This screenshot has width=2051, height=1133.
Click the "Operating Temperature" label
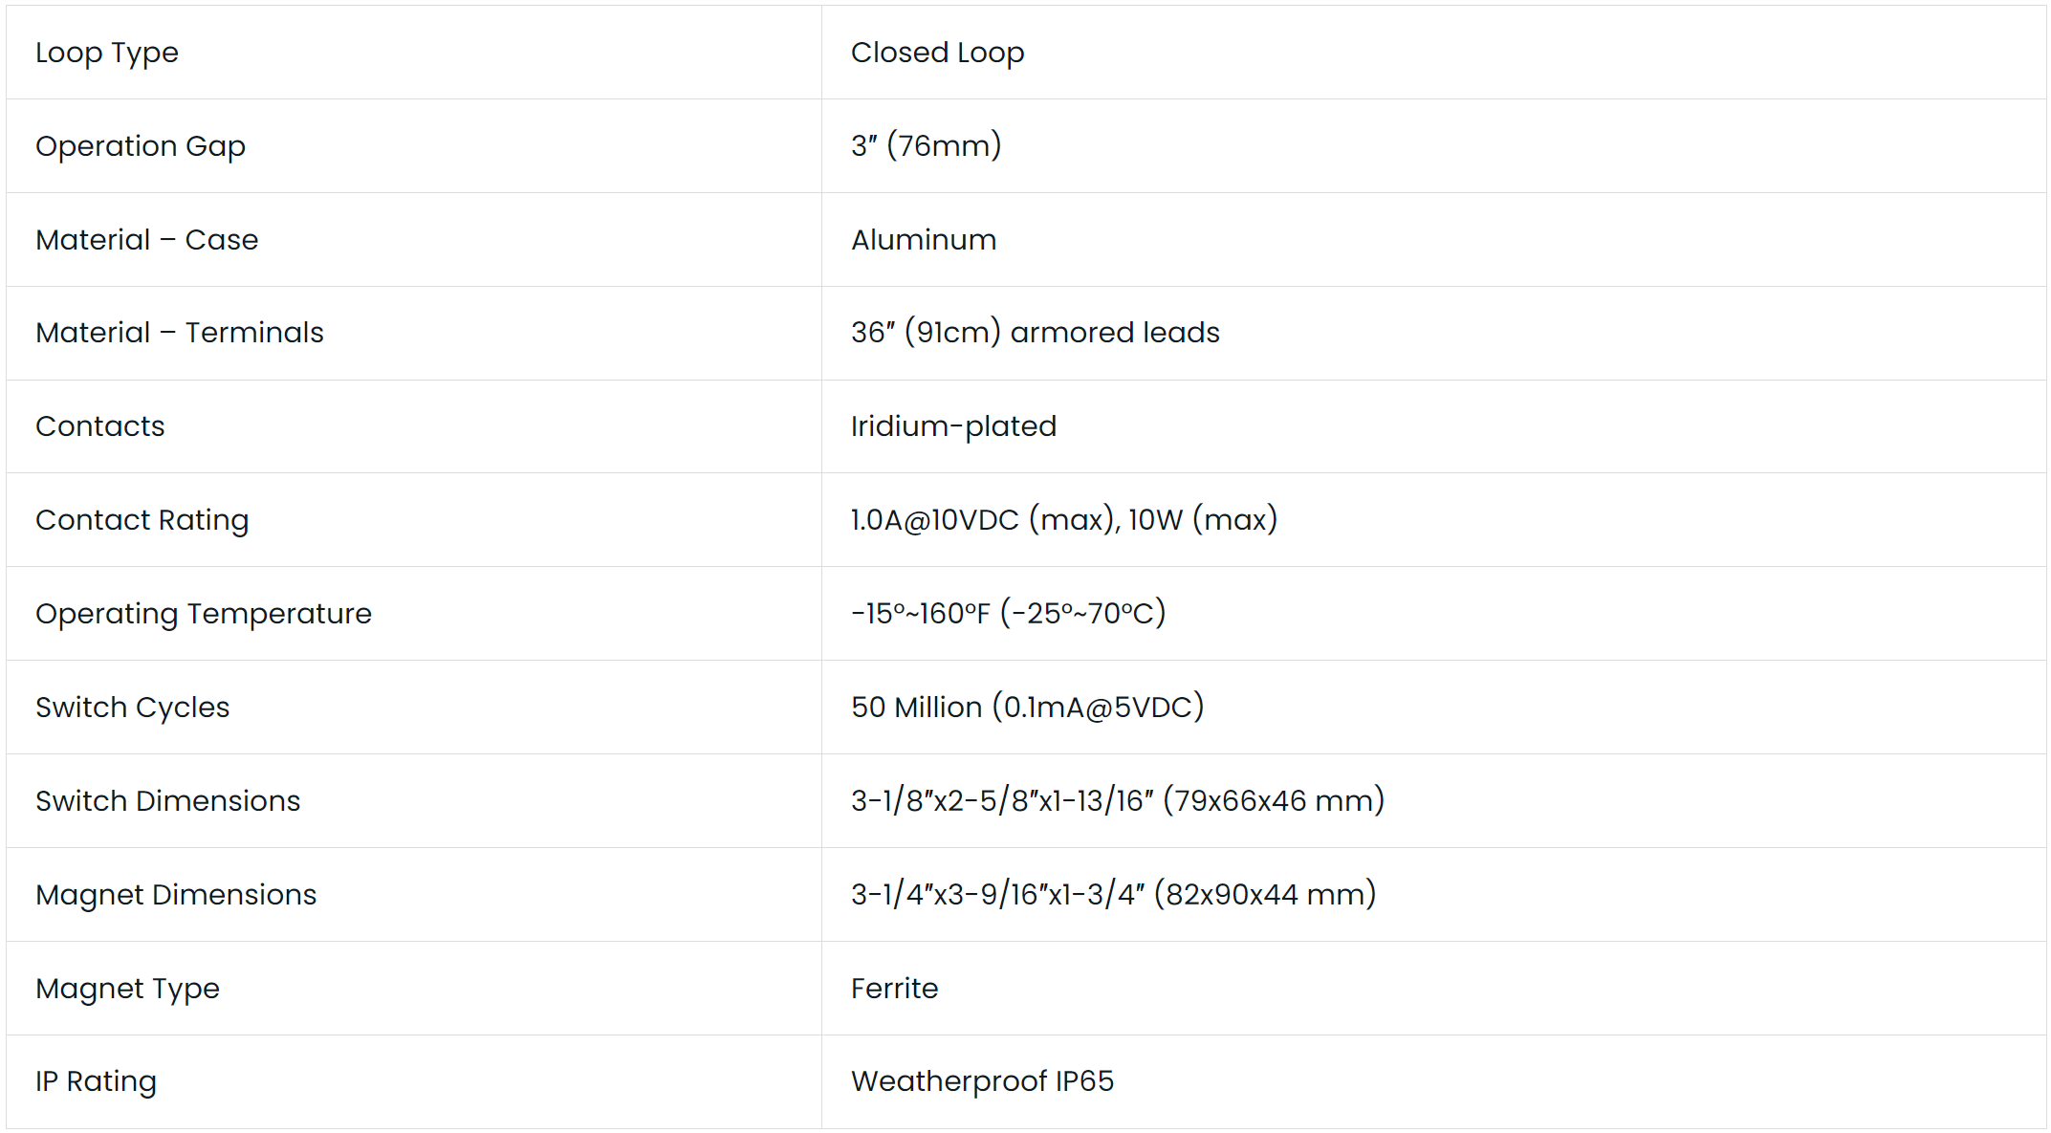(x=204, y=614)
